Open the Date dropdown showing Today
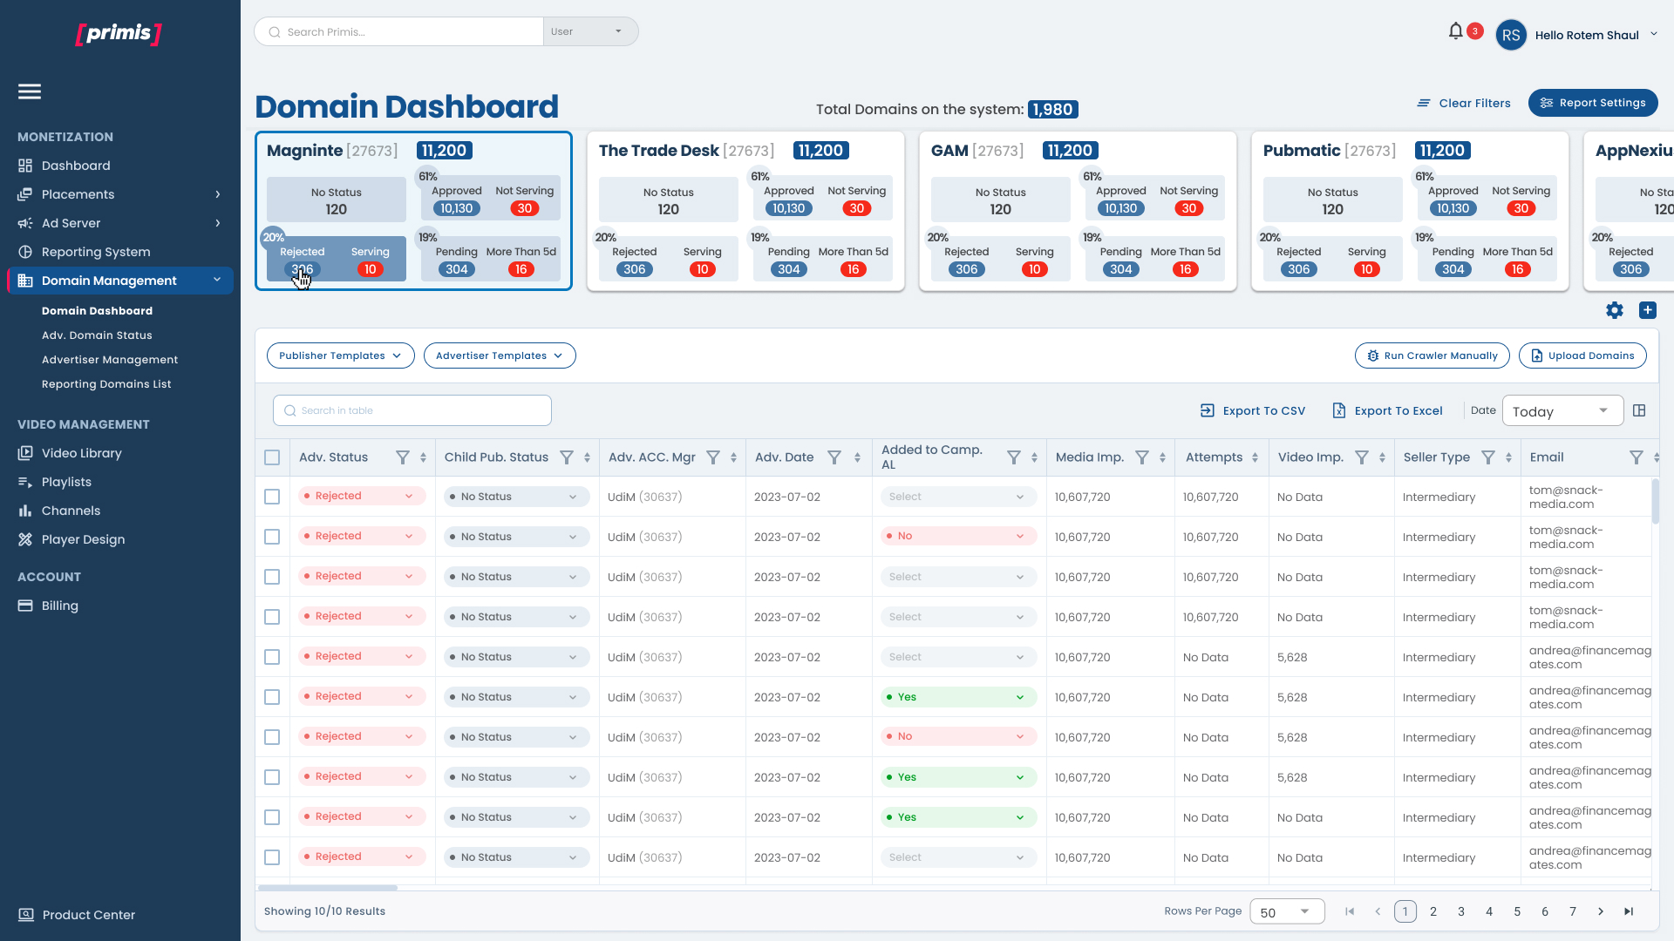 (1562, 411)
